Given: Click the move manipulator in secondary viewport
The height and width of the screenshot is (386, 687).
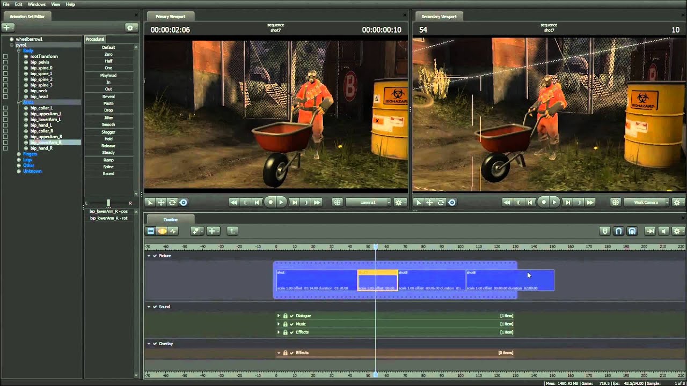Looking at the screenshot, I should (429, 202).
